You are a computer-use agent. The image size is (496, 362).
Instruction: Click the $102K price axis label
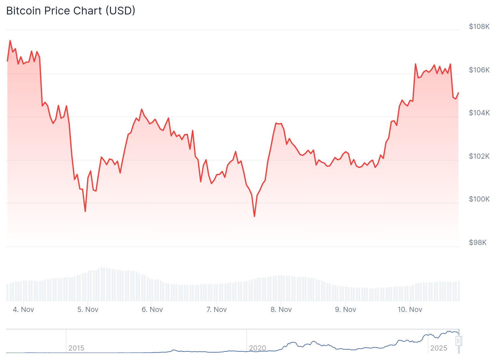(479, 156)
